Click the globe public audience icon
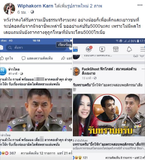 pyautogui.click(x=32, y=12)
